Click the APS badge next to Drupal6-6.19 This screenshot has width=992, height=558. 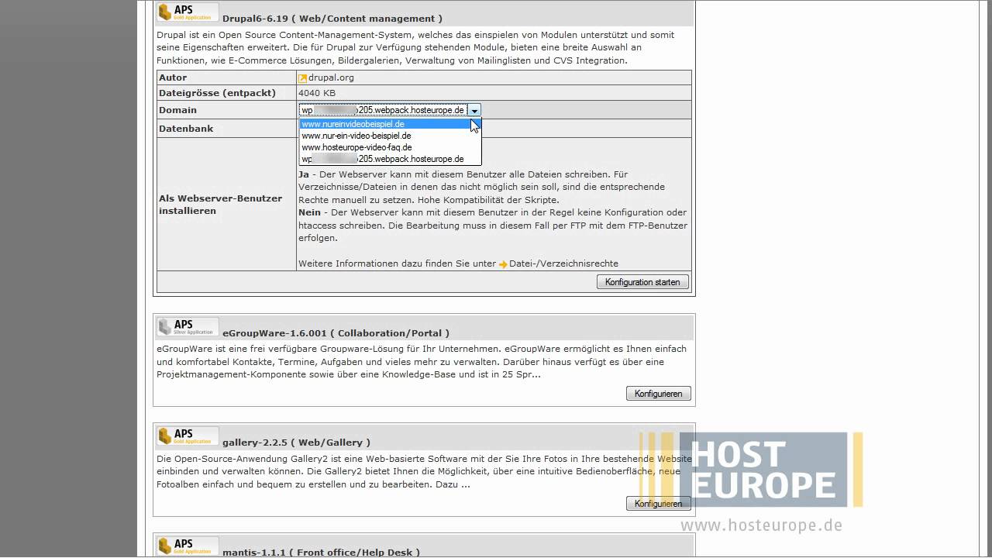coord(188,12)
